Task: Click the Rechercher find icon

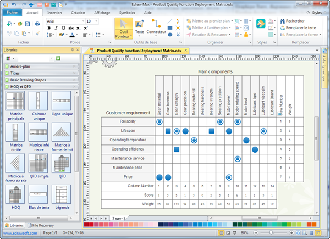Action: click(282, 21)
